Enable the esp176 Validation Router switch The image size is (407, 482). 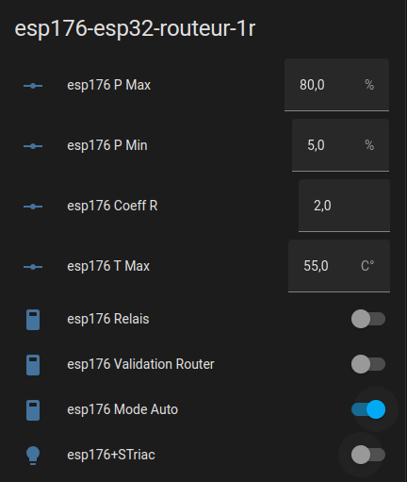coord(368,364)
